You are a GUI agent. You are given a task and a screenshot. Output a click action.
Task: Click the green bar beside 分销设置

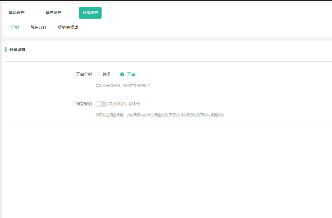pos(6,49)
